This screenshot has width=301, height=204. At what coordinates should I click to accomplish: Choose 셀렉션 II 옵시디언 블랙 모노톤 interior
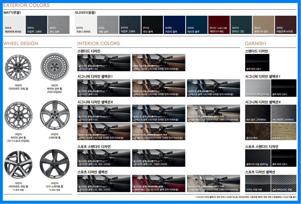click(x=104, y=113)
